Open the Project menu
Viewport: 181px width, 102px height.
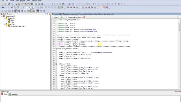click(x=23, y=1)
